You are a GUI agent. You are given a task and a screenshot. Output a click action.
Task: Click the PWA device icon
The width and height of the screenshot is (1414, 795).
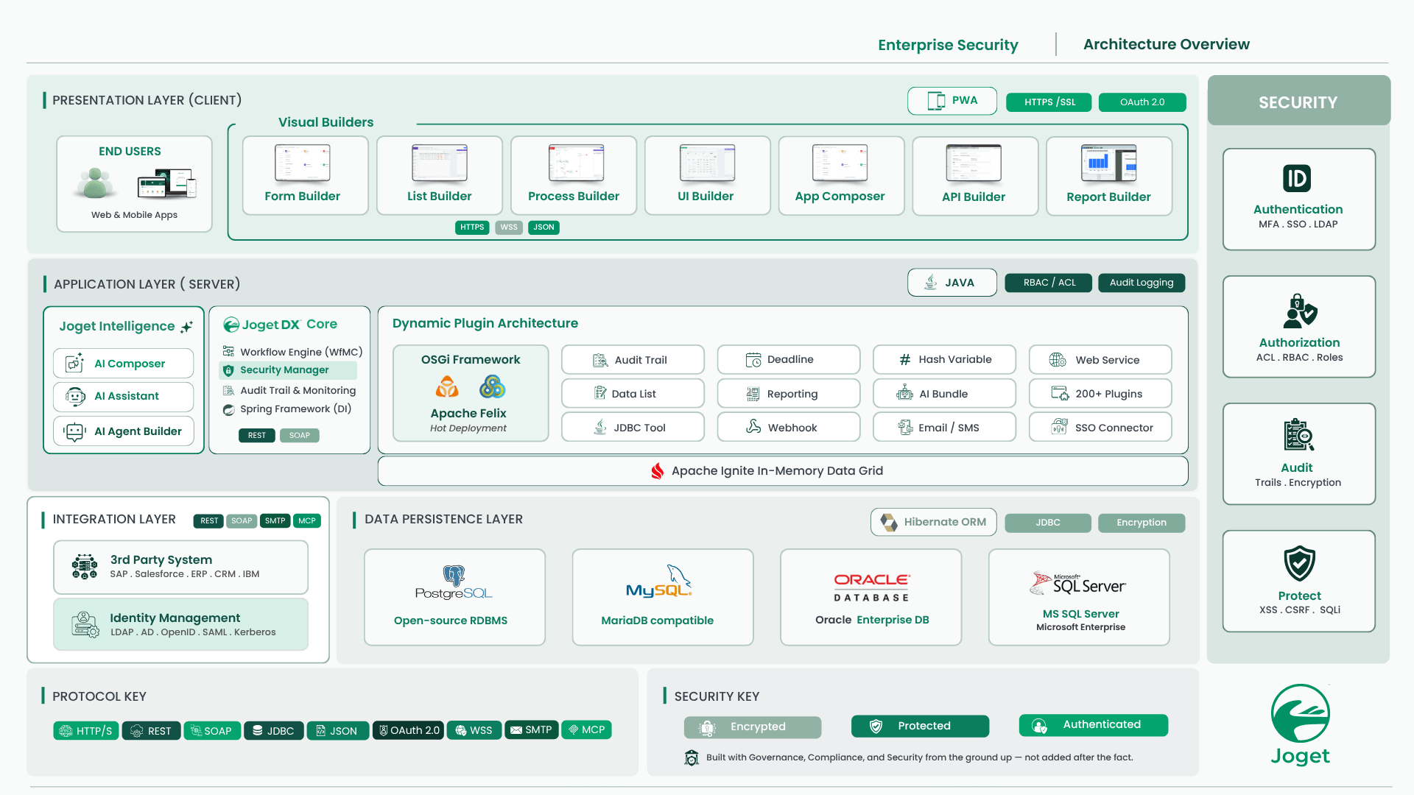point(936,101)
